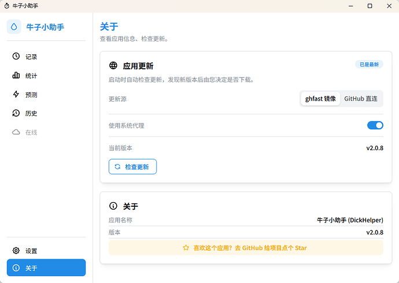This screenshot has width=399, height=283.
Task: Click the 查看应用信息、检查更新 subtitle
Action: pos(134,39)
